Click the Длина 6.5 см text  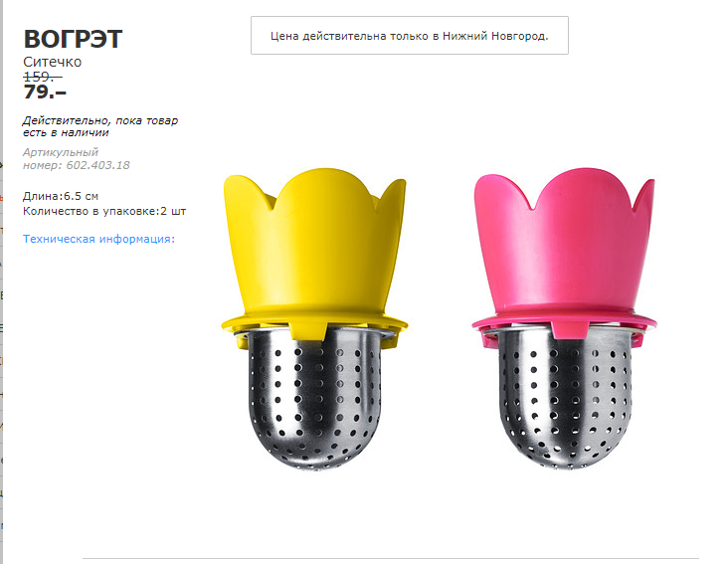[x=61, y=196]
